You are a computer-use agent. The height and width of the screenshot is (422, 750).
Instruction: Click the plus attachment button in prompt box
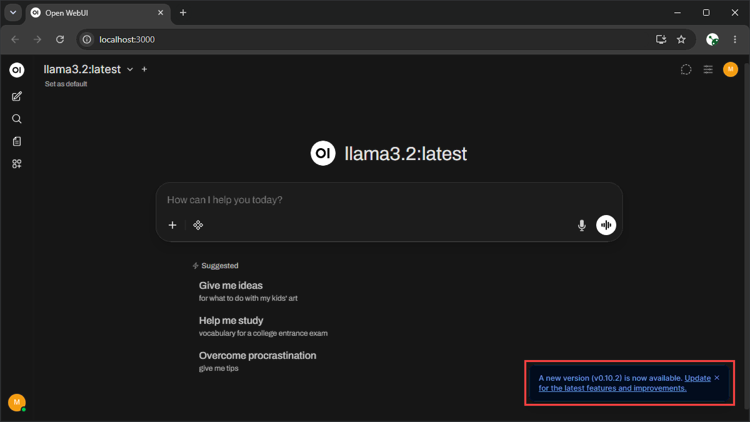pyautogui.click(x=173, y=225)
